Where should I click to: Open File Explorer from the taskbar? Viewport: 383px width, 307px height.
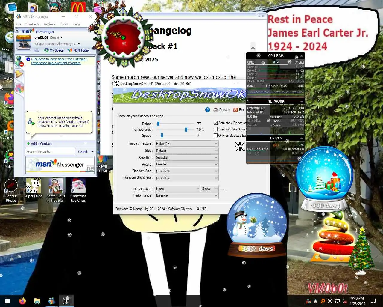tap(37, 301)
